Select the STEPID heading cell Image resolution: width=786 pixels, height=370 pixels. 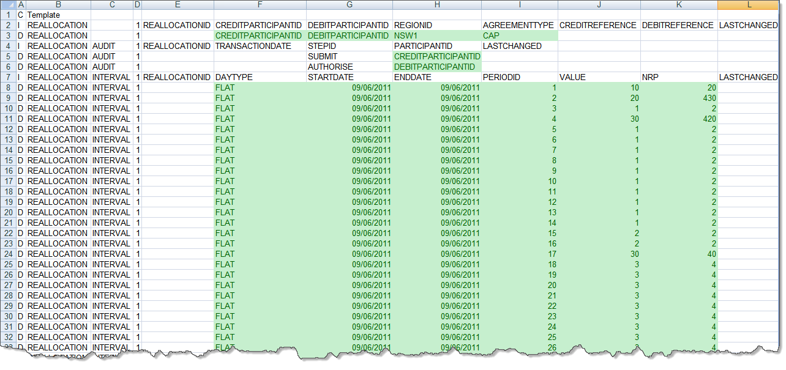(x=349, y=46)
